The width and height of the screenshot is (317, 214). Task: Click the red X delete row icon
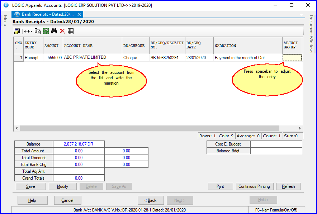(62, 31)
